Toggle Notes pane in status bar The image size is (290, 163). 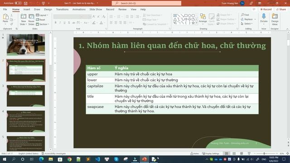pyautogui.click(x=195, y=153)
